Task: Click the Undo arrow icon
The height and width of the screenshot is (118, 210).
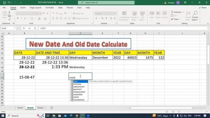Action: point(9,3)
